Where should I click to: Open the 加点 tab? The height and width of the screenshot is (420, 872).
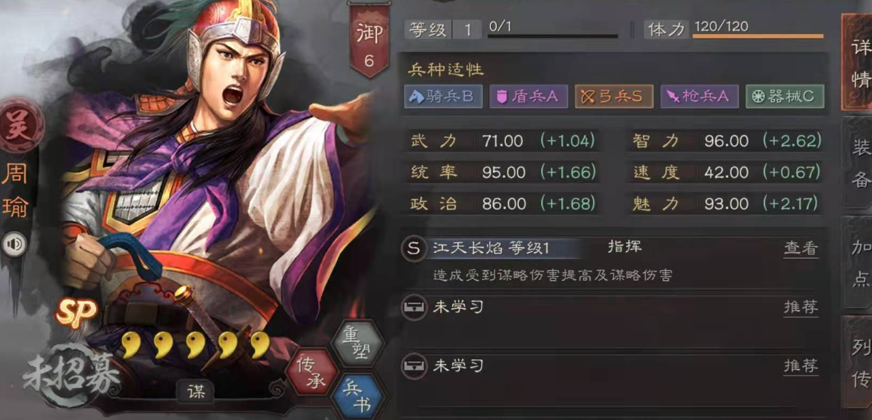pos(860,264)
